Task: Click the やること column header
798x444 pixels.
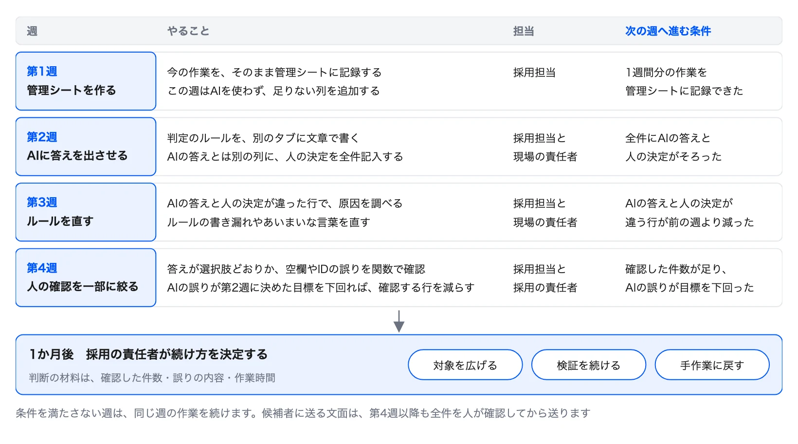Action: click(188, 31)
